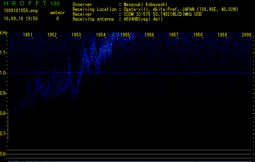This screenshot has width=255, height=162.
Task: Click the 0.9 kHz axis label
Action: tap(4, 93)
